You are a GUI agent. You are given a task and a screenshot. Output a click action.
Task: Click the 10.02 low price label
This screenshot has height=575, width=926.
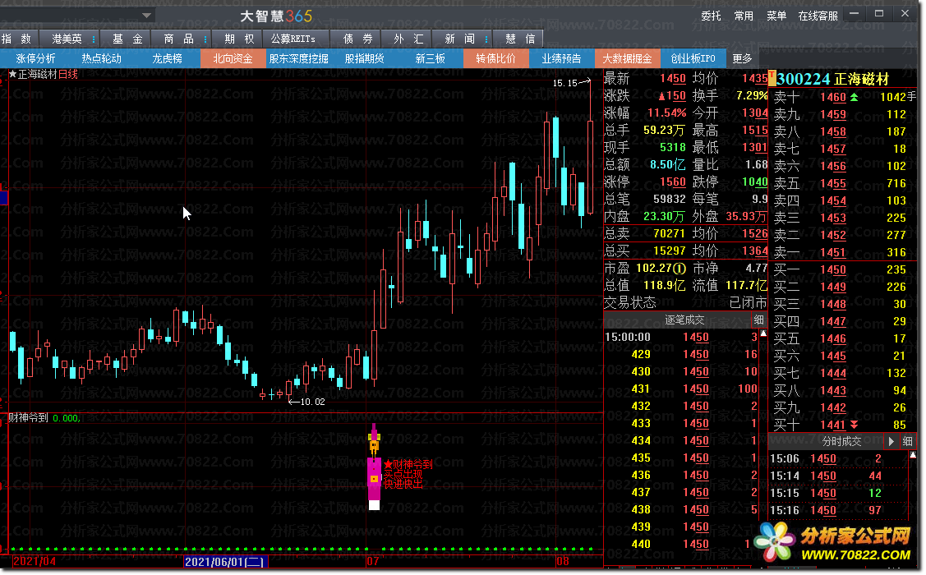pos(312,402)
